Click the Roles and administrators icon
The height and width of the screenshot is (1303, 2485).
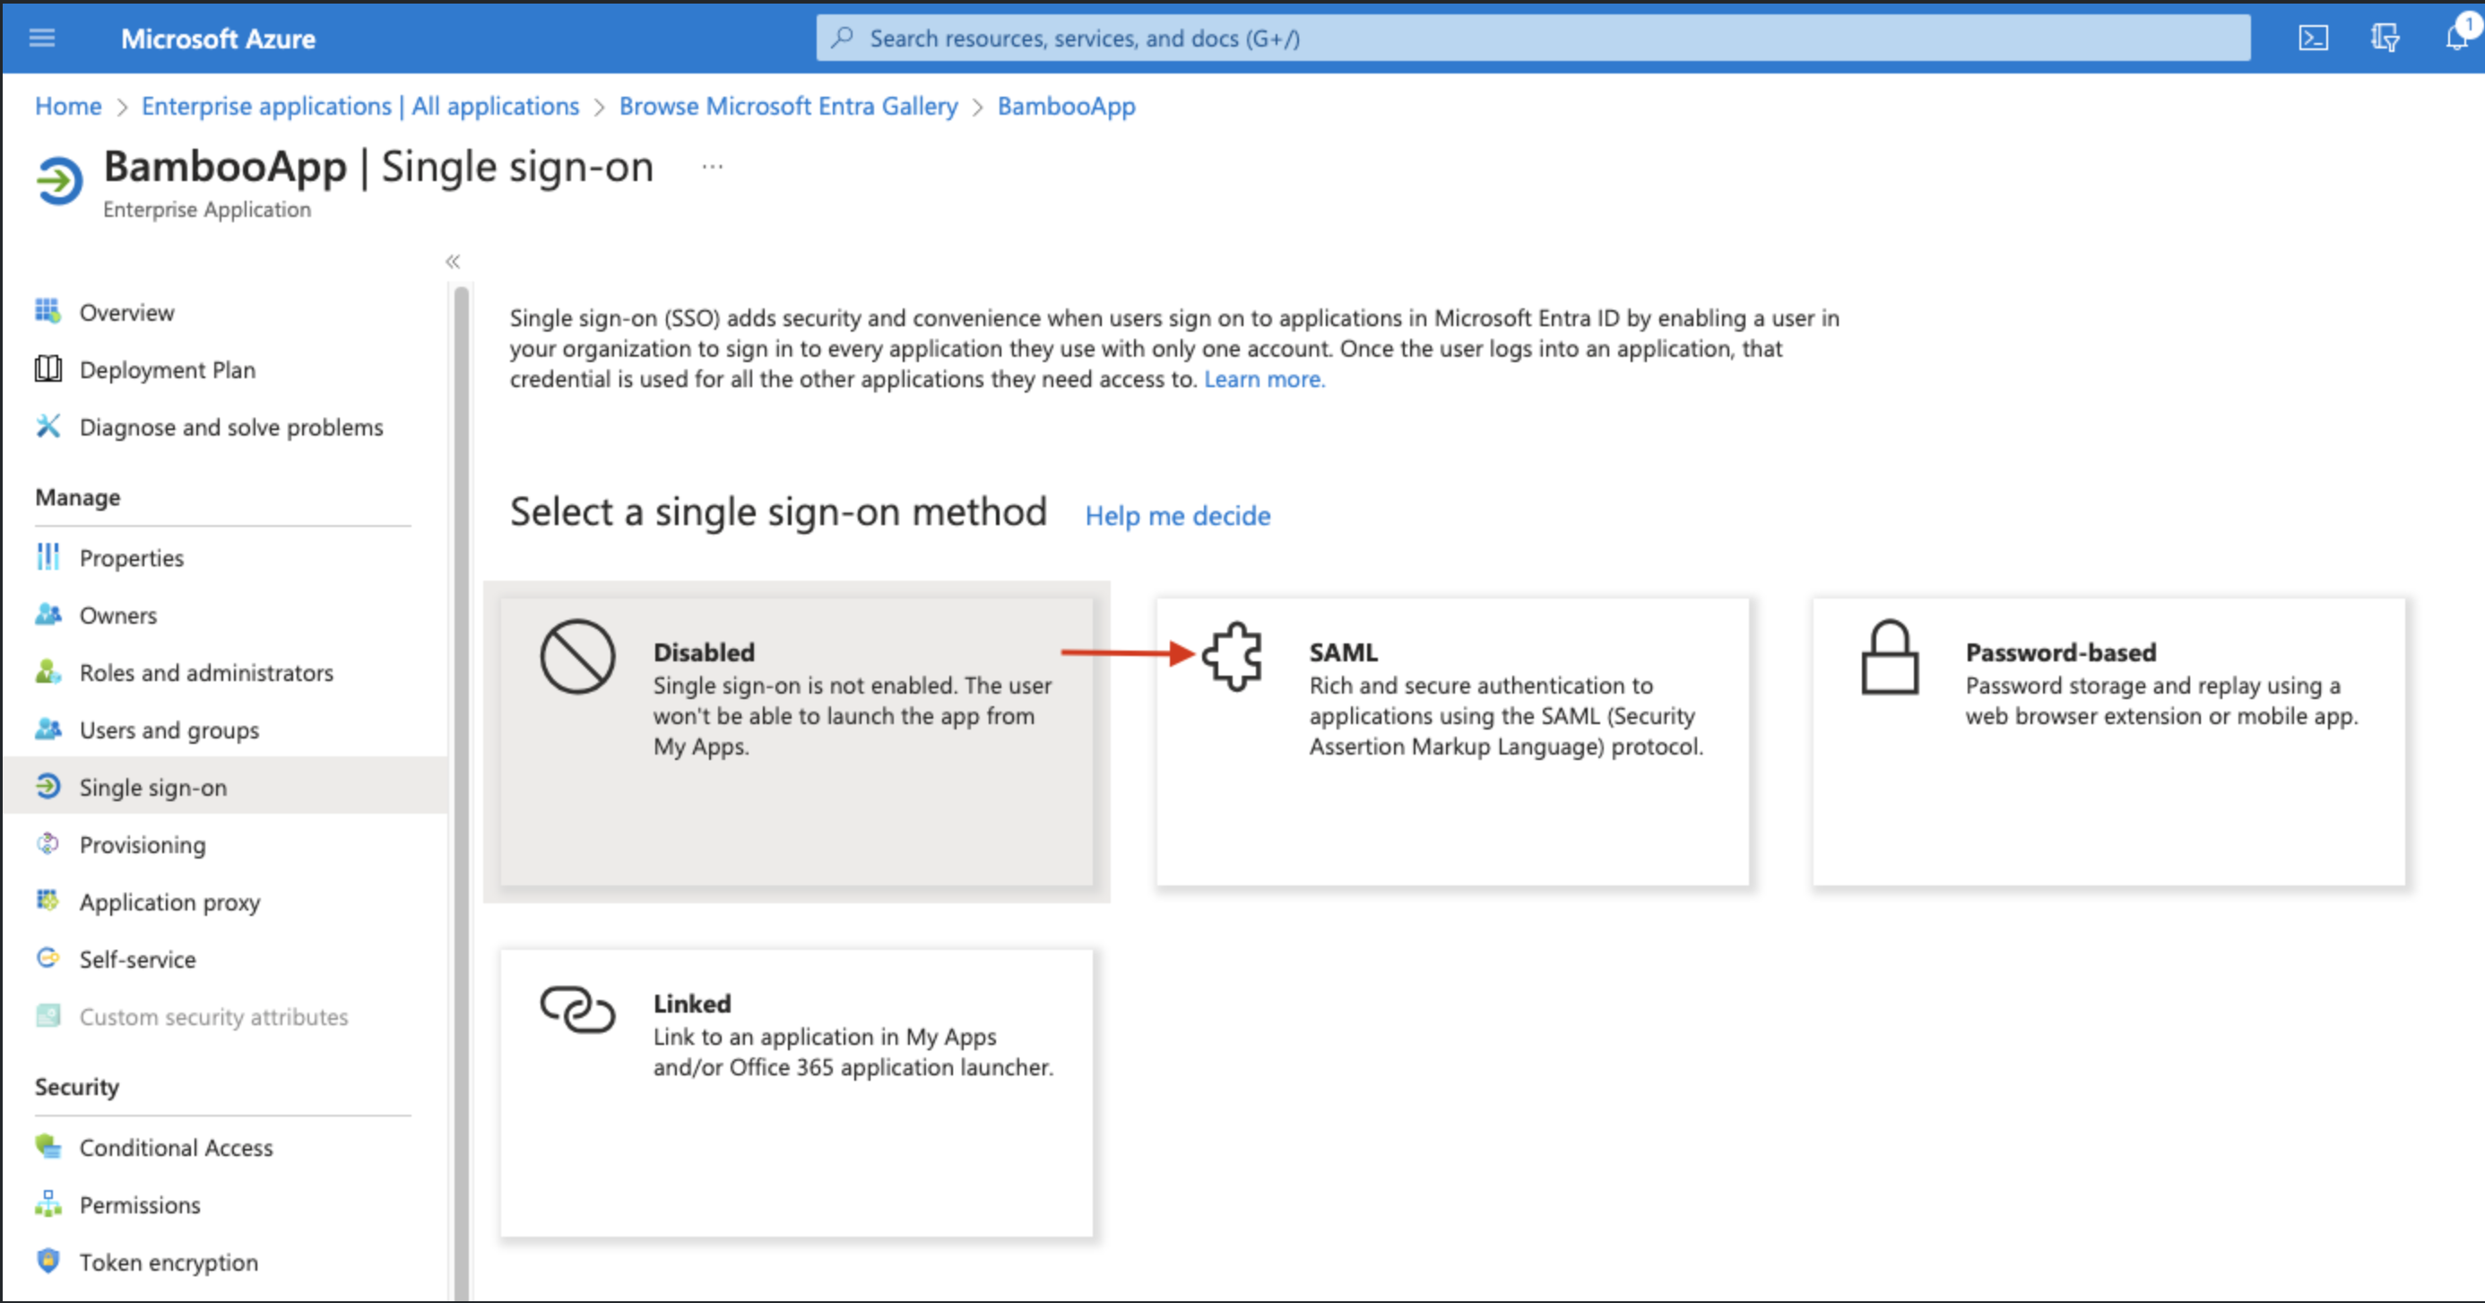(x=48, y=671)
